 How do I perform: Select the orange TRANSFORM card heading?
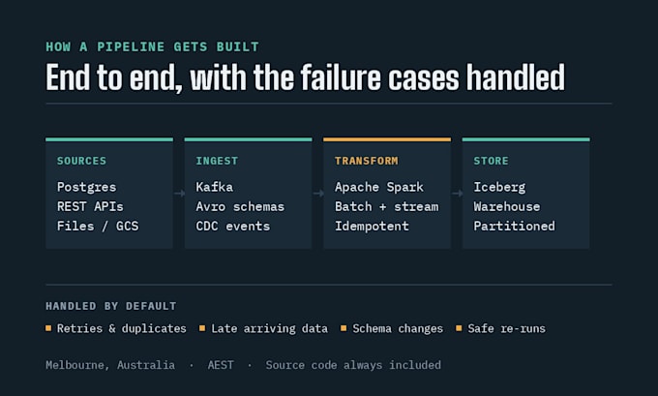(x=367, y=161)
